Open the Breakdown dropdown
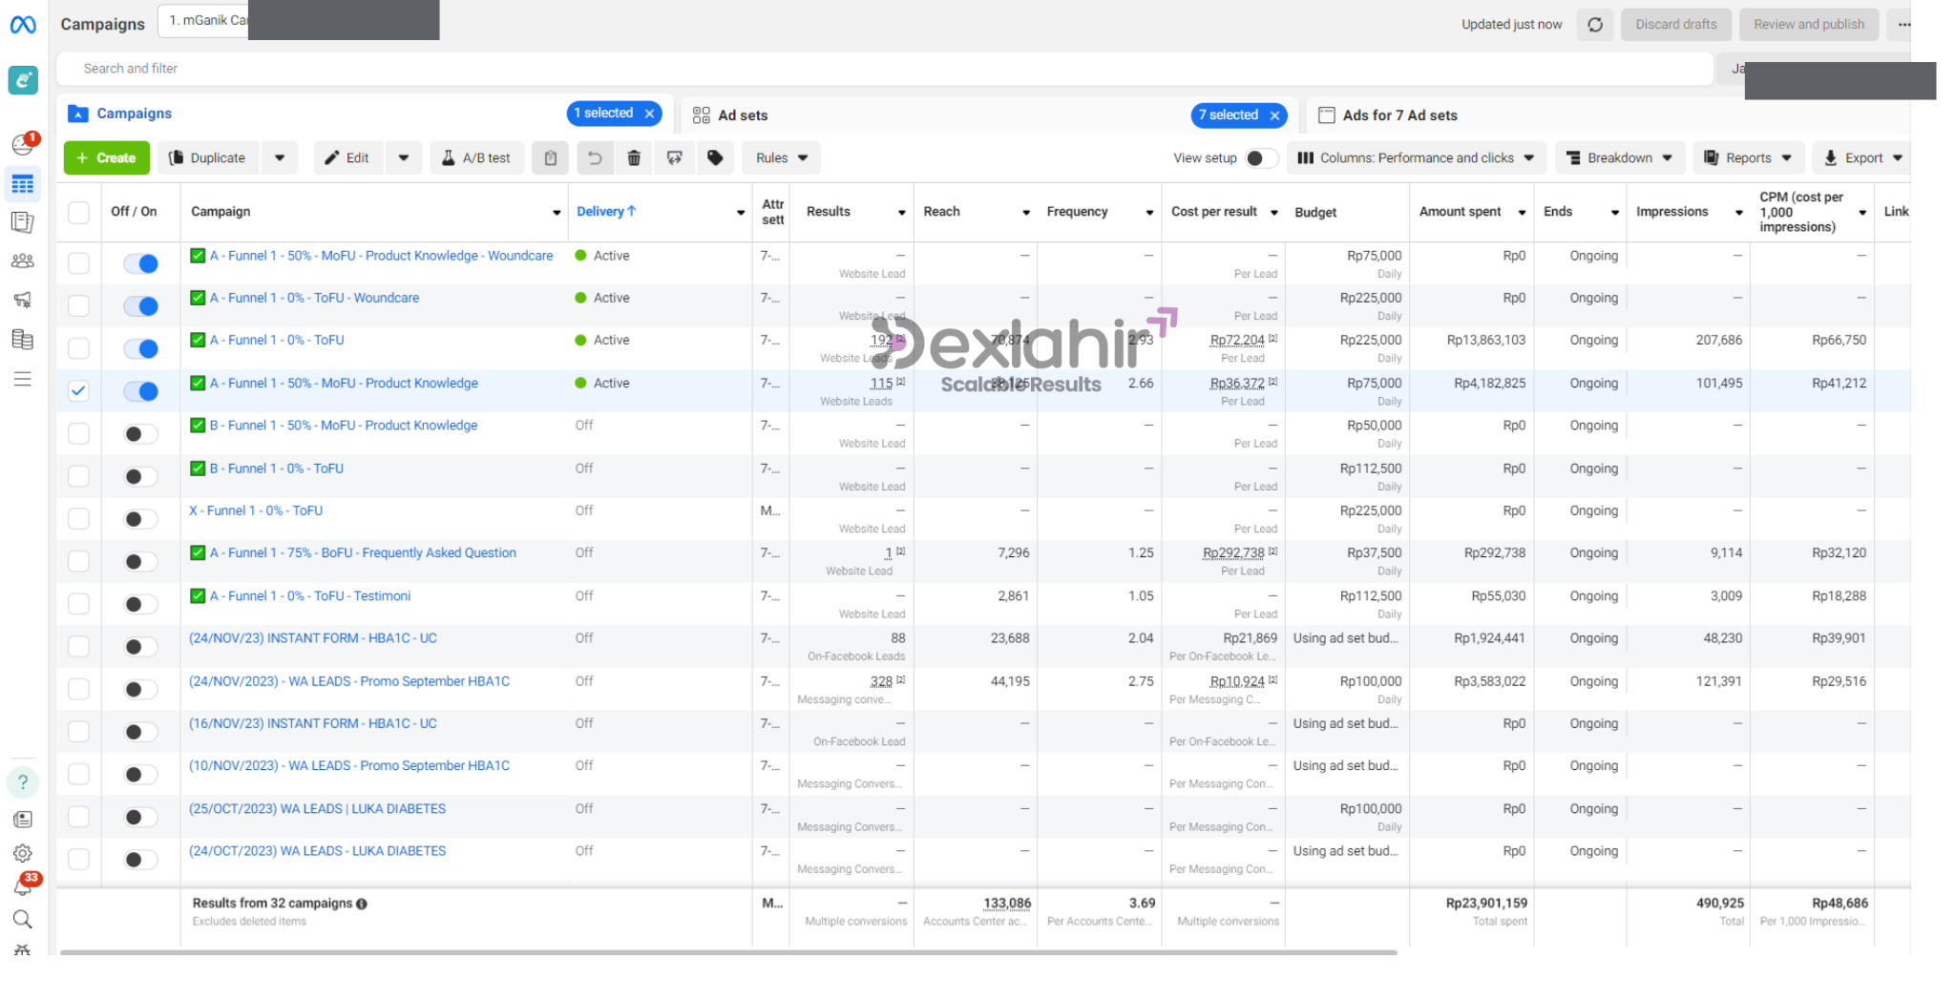 tap(1619, 158)
